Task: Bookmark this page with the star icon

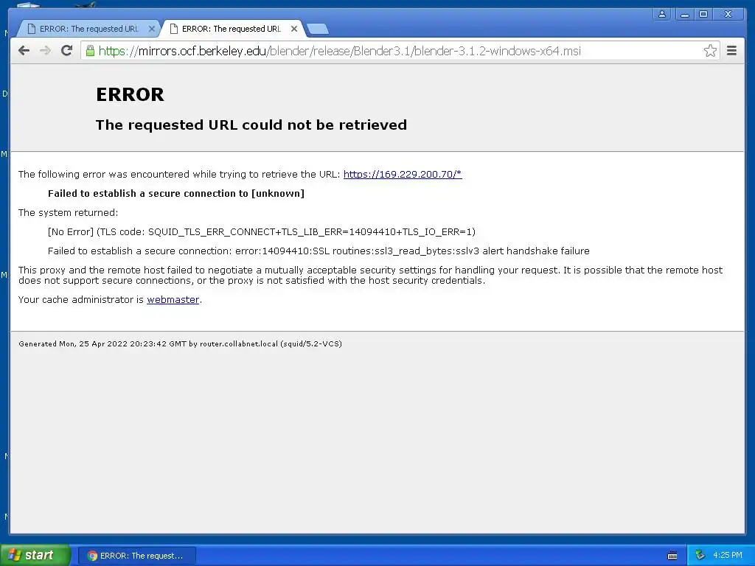Action: [710, 51]
